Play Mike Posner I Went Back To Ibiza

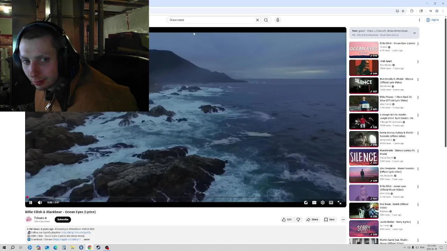click(364, 103)
